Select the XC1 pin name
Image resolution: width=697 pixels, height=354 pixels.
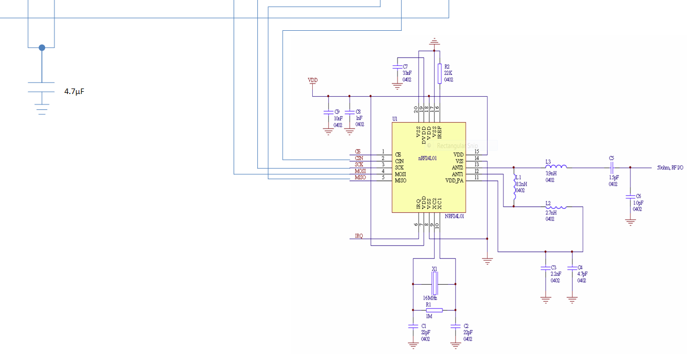point(439,203)
